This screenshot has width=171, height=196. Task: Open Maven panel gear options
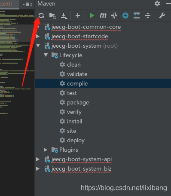pyautogui.click(x=157, y=3)
